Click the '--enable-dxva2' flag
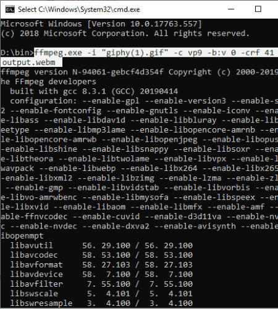Screen dimensions: 278x309 point(116,227)
